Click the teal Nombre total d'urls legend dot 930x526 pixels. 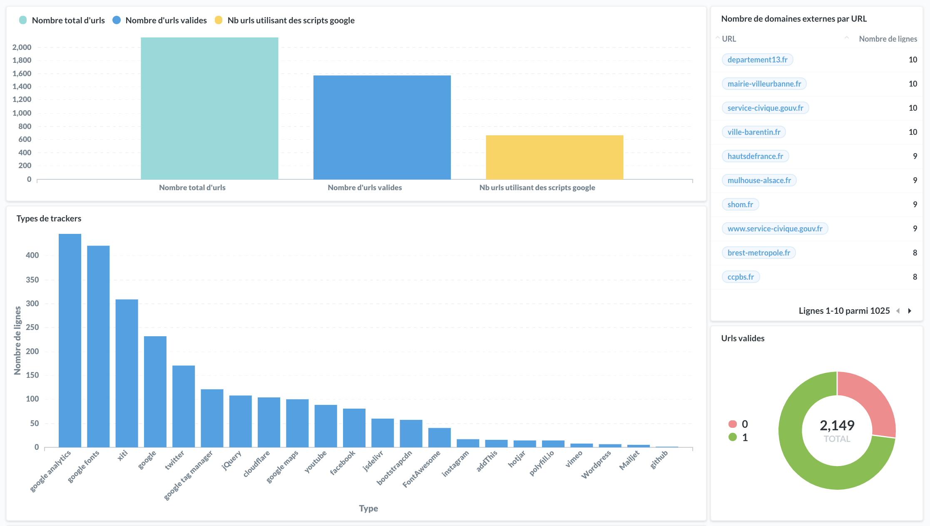tap(23, 20)
